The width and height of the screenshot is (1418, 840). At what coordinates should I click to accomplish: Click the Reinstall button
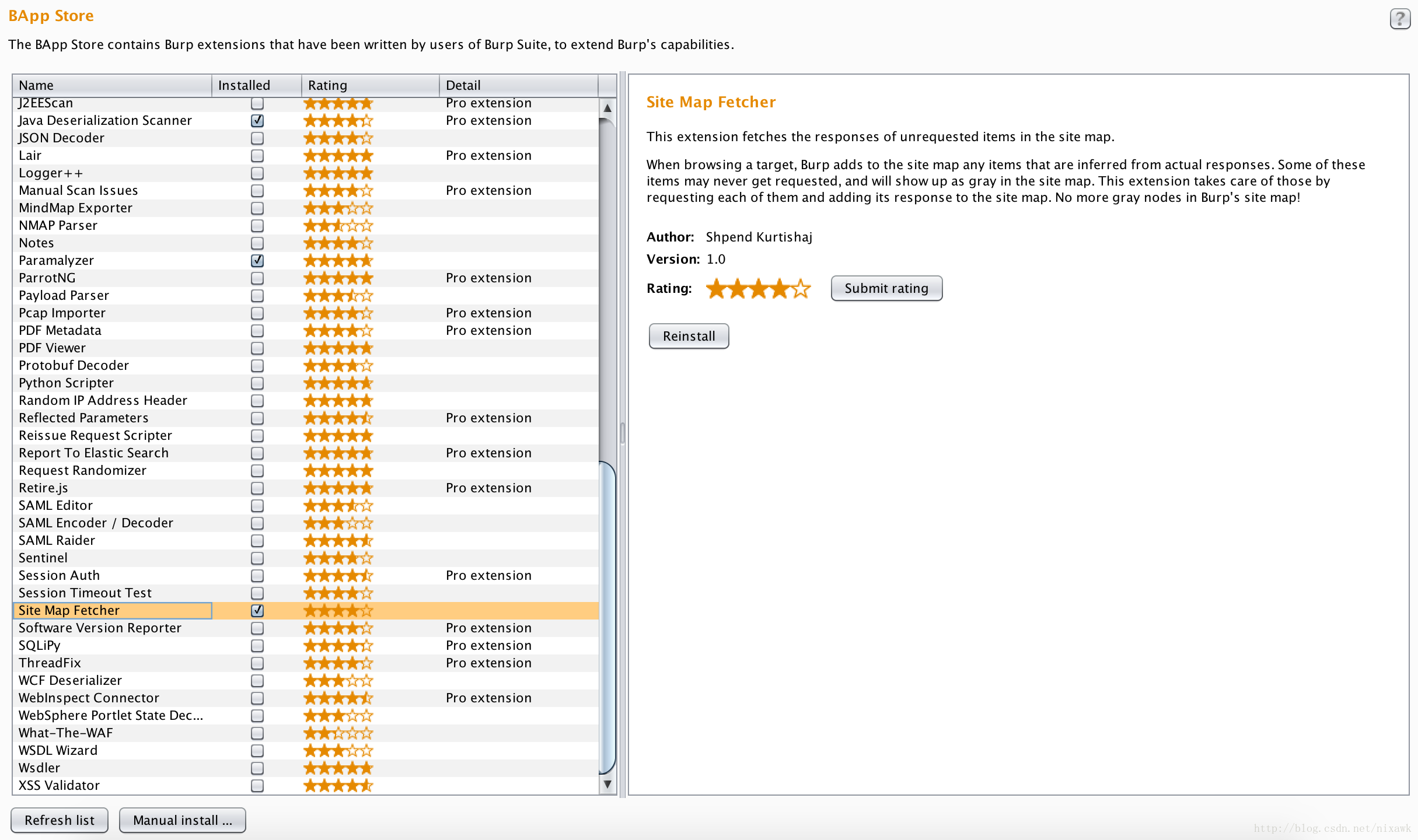click(689, 336)
